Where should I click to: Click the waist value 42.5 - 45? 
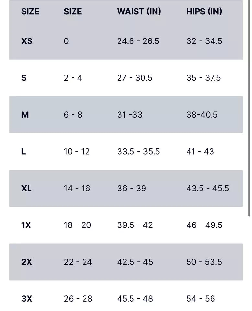(135, 262)
